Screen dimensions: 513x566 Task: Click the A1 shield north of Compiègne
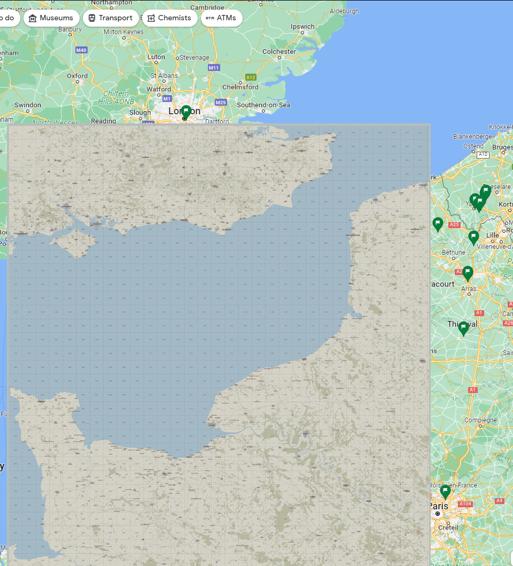472,390
